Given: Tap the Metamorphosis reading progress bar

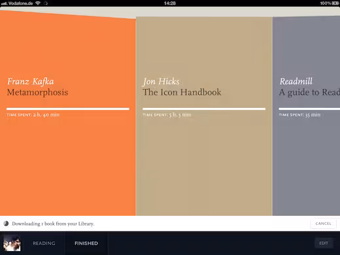Looking at the screenshot, I should point(68,109).
